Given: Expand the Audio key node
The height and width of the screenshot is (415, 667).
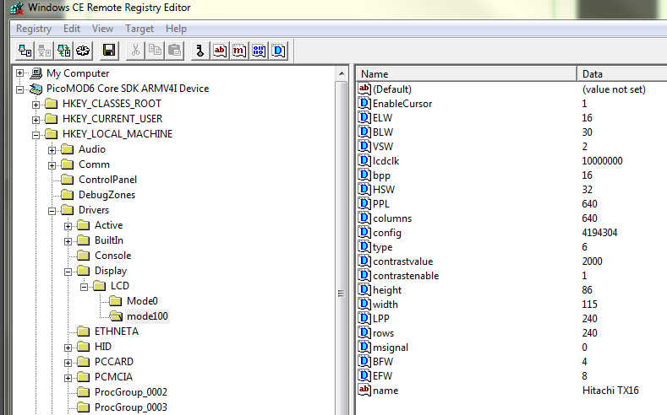Looking at the screenshot, I should [52, 149].
